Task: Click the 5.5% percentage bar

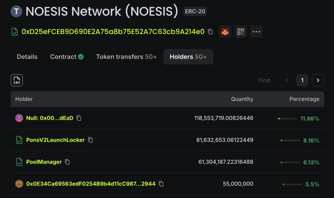Action: tap(292, 184)
